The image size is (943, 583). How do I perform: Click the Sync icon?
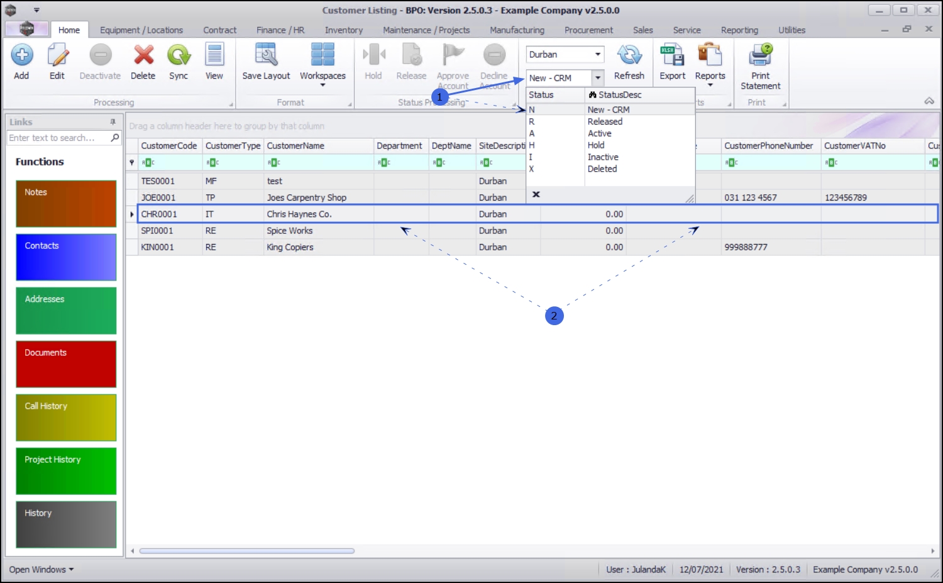tap(179, 55)
